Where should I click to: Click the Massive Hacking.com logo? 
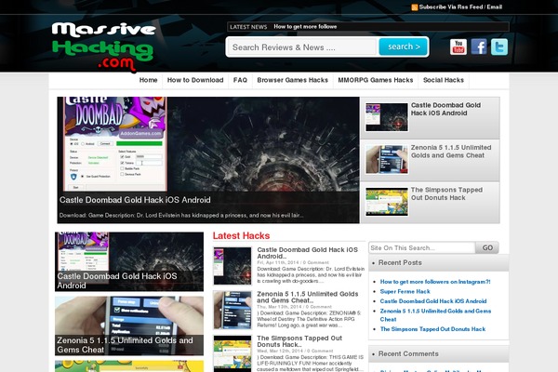click(103, 46)
